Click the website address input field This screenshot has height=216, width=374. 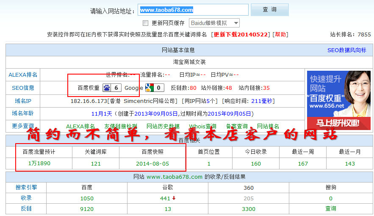(193, 10)
